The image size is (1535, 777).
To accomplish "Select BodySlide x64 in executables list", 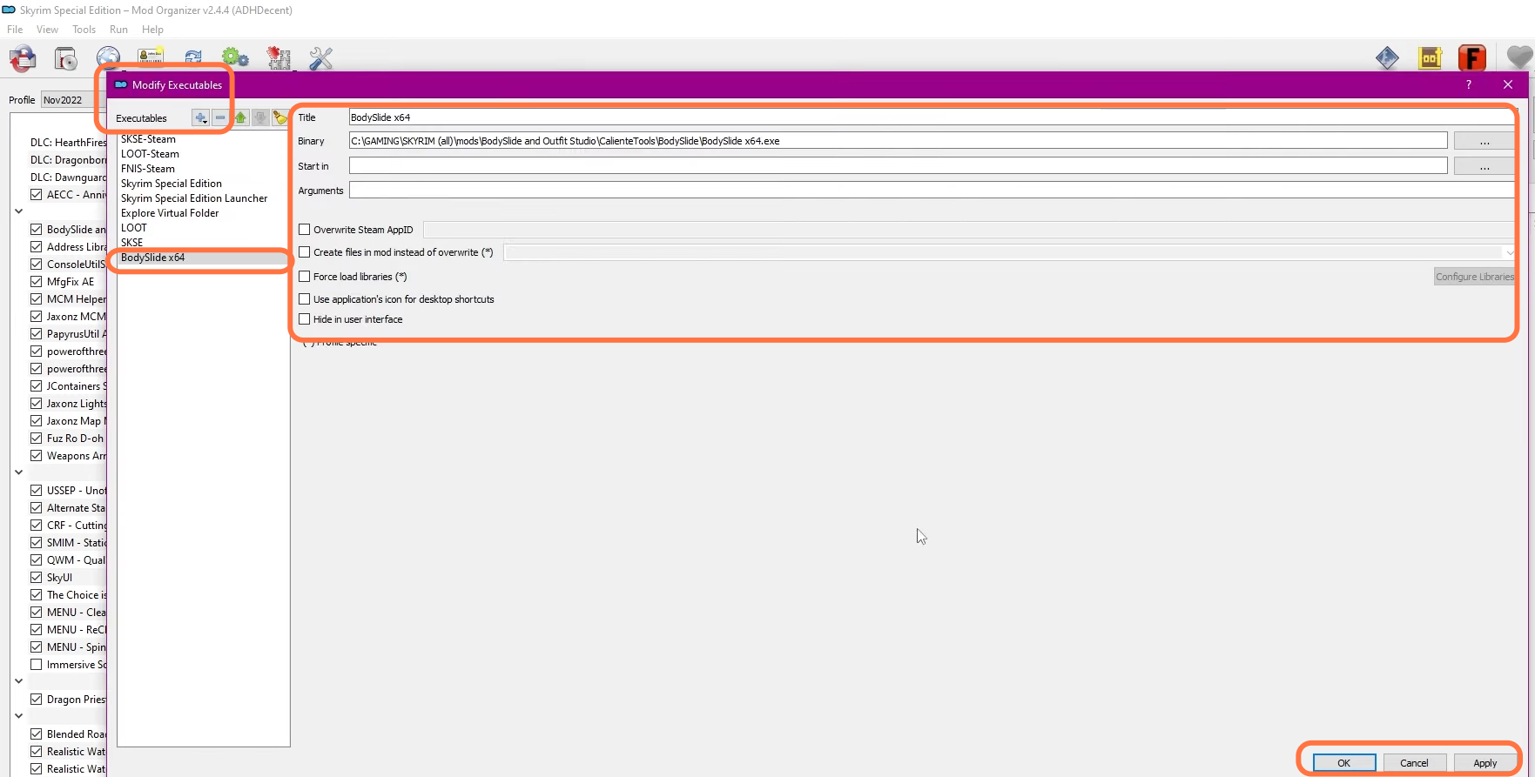I will [203, 258].
